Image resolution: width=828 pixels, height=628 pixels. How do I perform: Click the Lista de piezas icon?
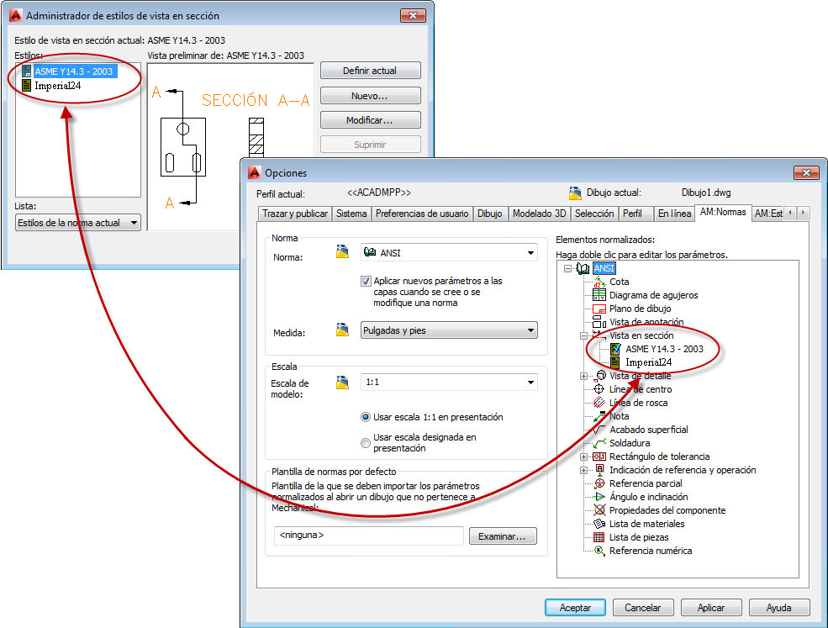pyautogui.click(x=599, y=537)
